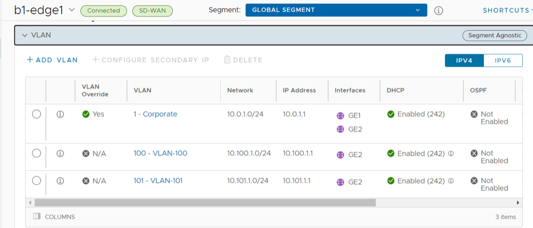Switch to the IPV6 tab
The height and width of the screenshot is (228, 533).
503,60
